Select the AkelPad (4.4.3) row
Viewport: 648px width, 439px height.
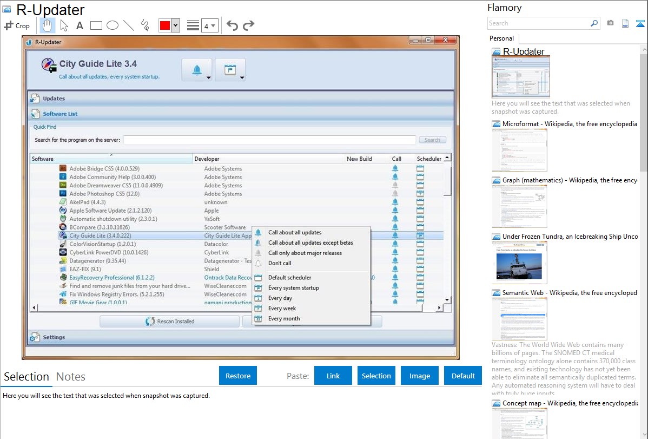point(237,202)
